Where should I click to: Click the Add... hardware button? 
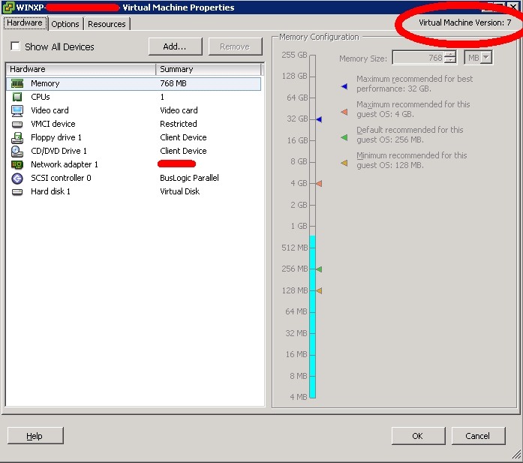(x=175, y=47)
